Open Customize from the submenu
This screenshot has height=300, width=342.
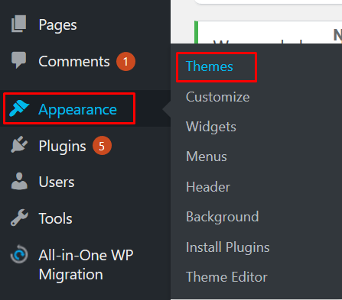(218, 97)
